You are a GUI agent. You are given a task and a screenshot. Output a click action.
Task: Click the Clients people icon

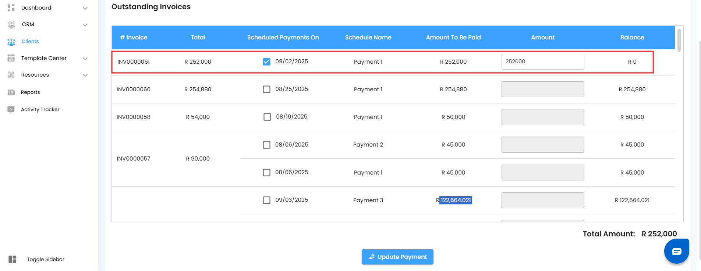[11, 42]
